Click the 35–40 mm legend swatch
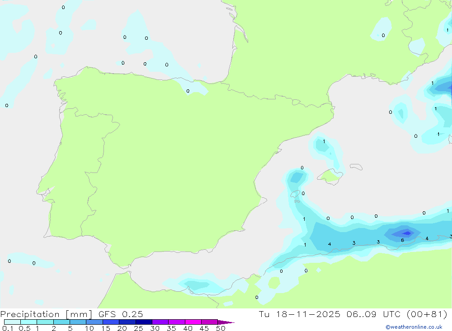 point(176,322)
